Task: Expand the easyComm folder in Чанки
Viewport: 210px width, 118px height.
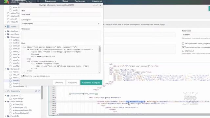Action: point(6,34)
